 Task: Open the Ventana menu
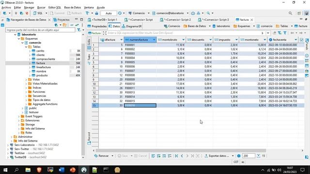pyautogui.click(x=89, y=8)
